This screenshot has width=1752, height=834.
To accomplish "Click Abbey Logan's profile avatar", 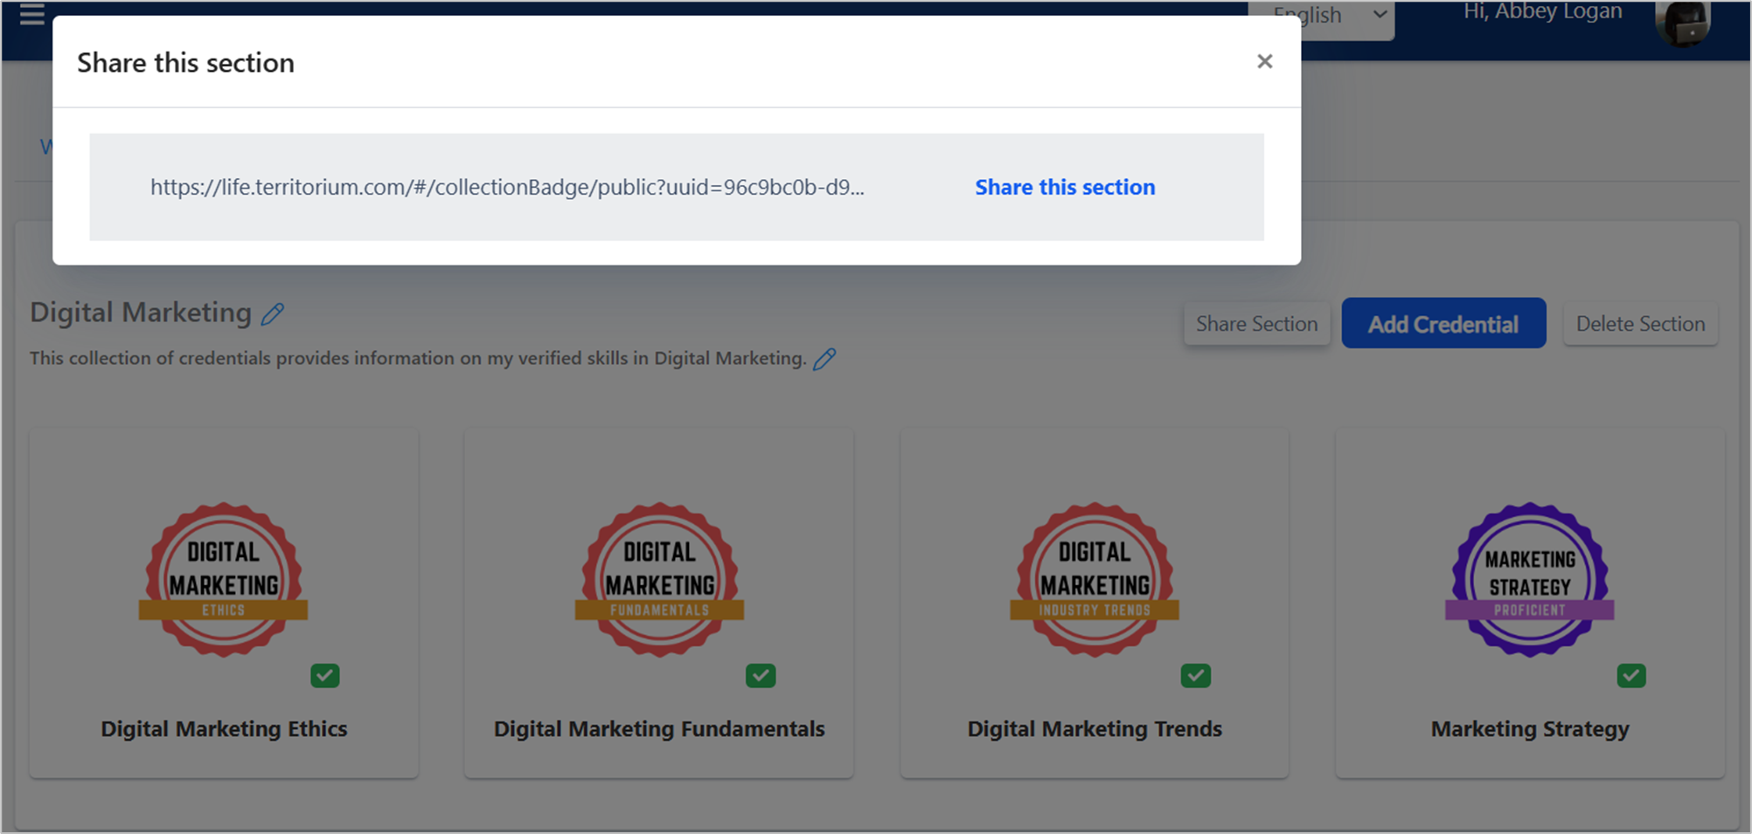I will pyautogui.click(x=1682, y=22).
